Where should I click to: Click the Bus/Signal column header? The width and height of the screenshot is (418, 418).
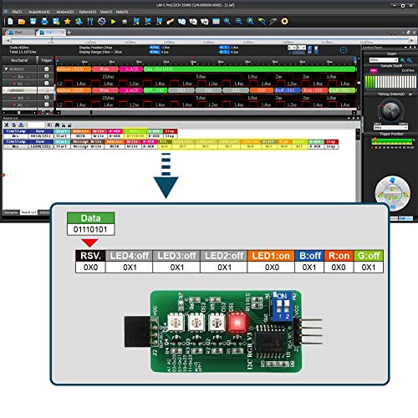(19, 60)
